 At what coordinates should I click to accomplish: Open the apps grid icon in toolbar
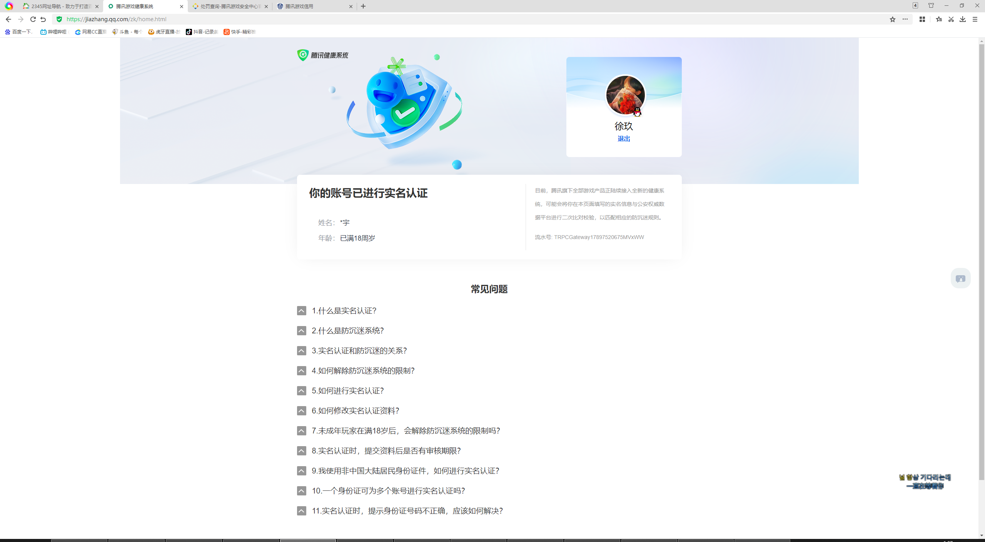tap(922, 19)
